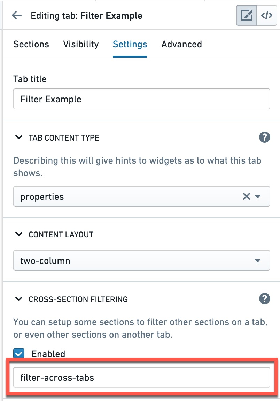Clear the properties selection with X
280x401 pixels.
[247, 196]
